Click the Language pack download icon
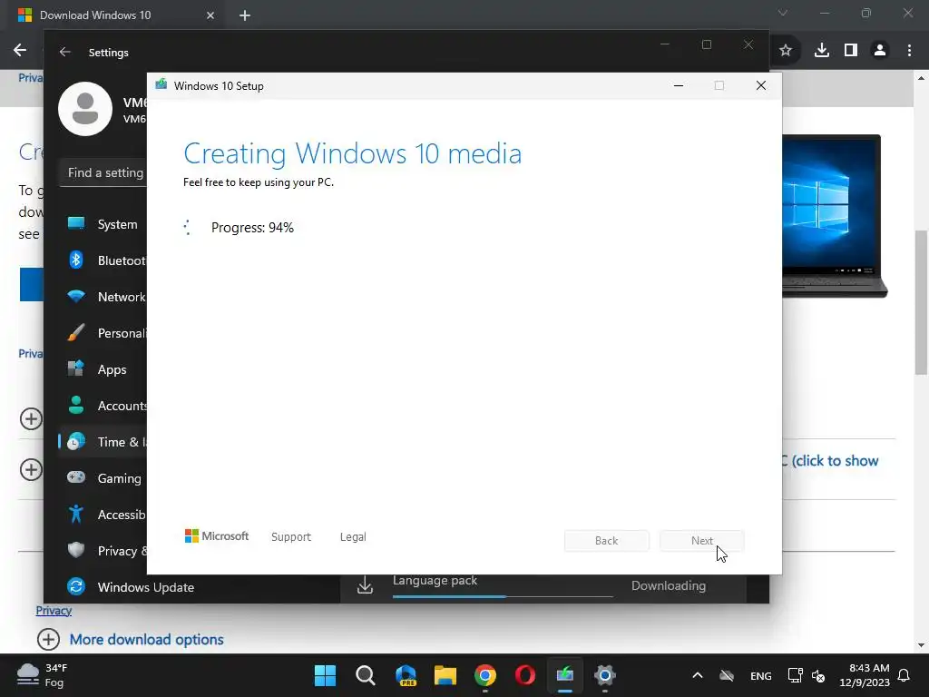 (x=365, y=585)
